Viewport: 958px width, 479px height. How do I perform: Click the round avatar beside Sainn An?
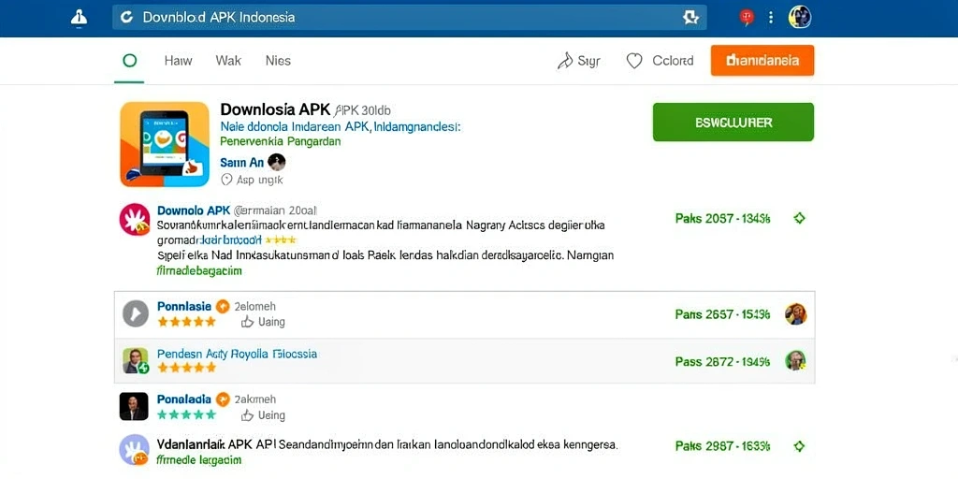[x=277, y=162]
